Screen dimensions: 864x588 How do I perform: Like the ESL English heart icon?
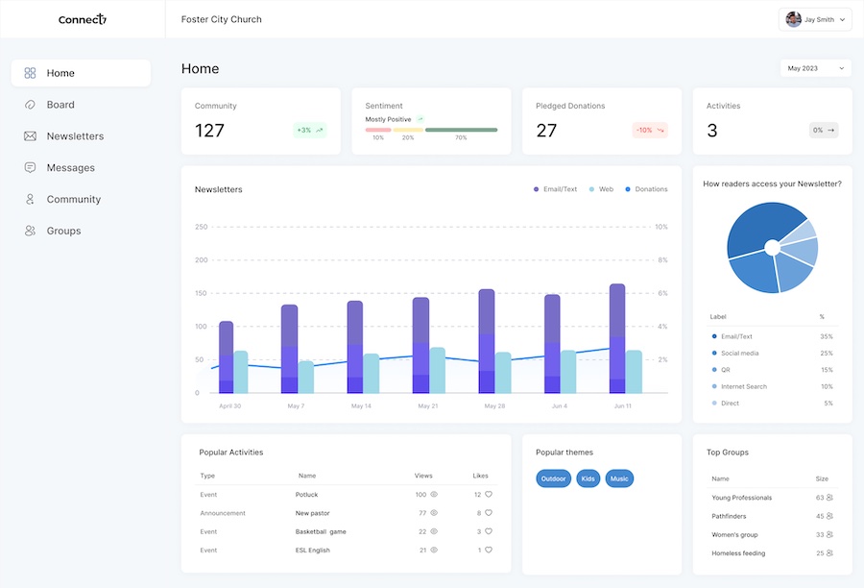pyautogui.click(x=489, y=550)
